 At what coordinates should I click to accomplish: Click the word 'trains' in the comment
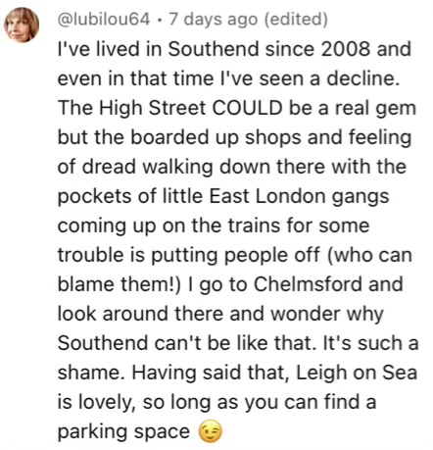254,225
